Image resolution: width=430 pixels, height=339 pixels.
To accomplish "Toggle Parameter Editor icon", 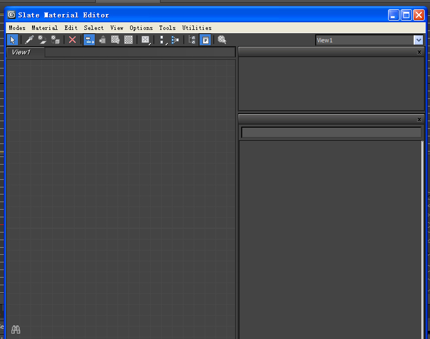I will coord(205,40).
